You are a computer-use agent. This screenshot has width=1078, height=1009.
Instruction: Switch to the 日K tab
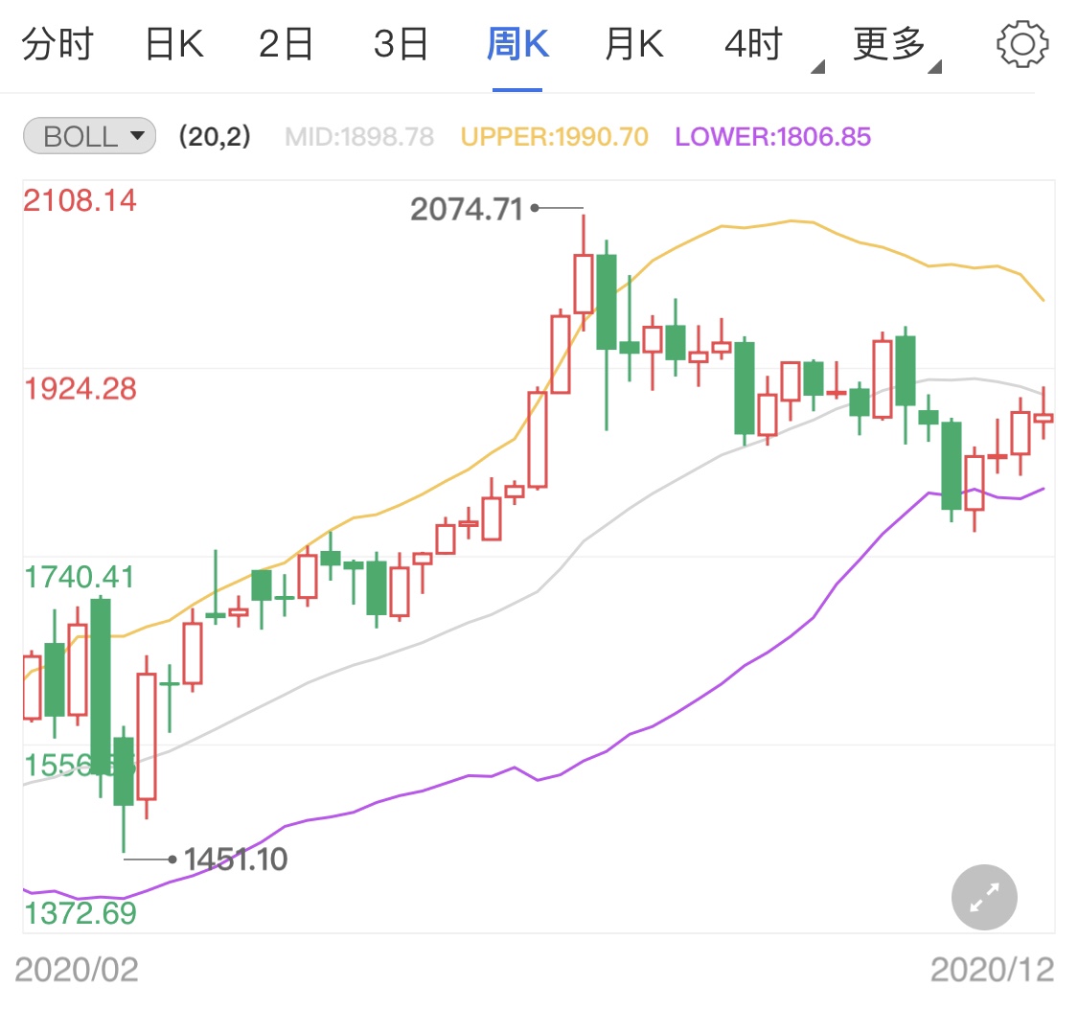tap(174, 44)
